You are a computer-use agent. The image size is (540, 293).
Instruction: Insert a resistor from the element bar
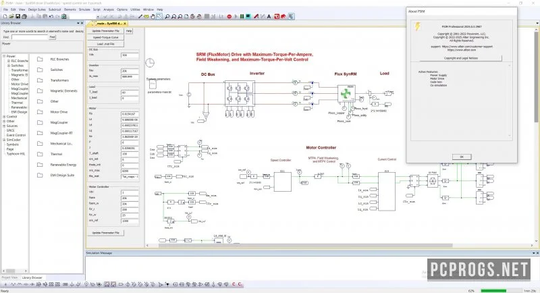13,284
